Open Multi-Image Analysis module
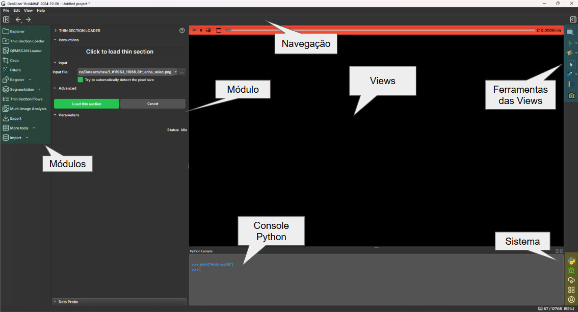 [x=28, y=109]
